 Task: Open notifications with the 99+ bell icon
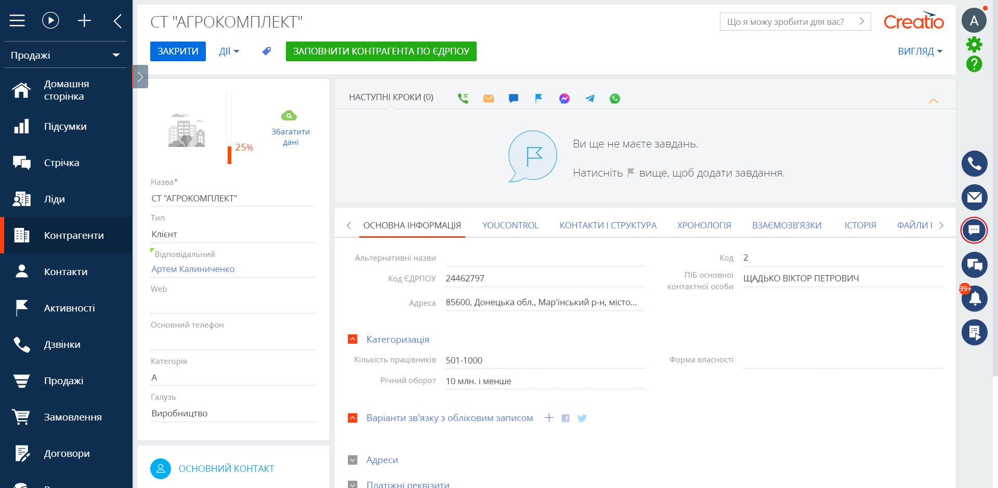(975, 299)
